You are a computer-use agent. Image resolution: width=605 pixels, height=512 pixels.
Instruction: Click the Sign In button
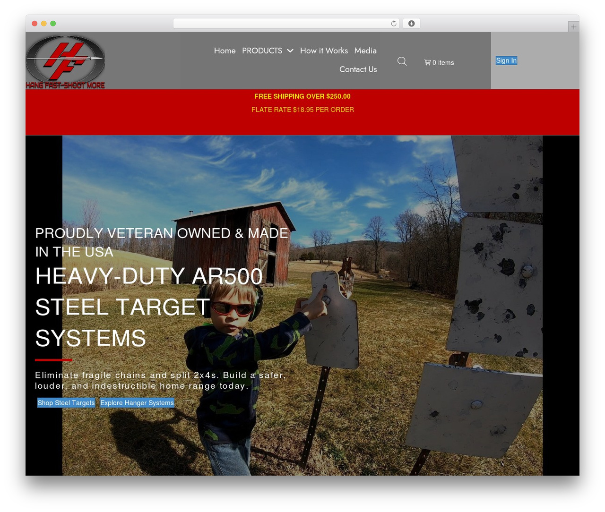tap(506, 60)
